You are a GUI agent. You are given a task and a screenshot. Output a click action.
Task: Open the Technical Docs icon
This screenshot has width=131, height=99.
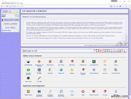click(x=116, y=70)
